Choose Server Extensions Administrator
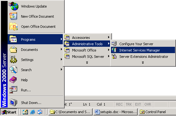 143,57
